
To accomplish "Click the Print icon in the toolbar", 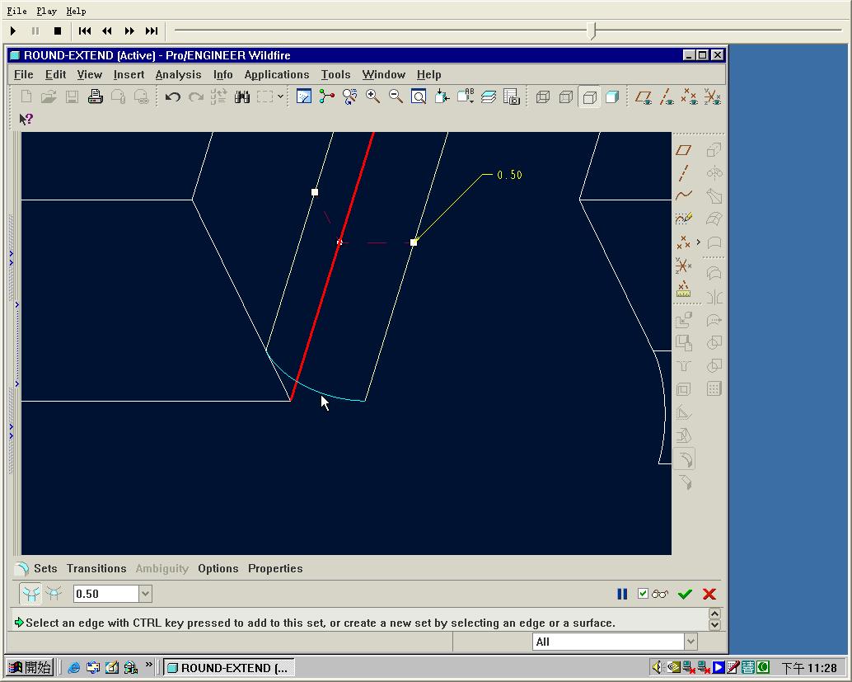I will [x=95, y=96].
